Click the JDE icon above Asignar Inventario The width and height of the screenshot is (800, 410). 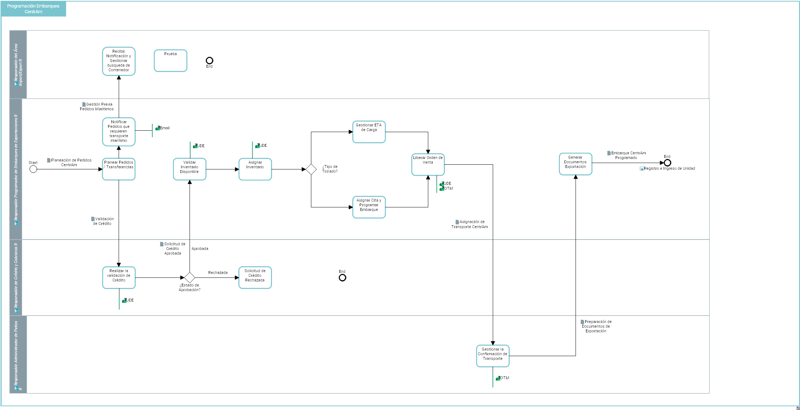tap(257, 145)
